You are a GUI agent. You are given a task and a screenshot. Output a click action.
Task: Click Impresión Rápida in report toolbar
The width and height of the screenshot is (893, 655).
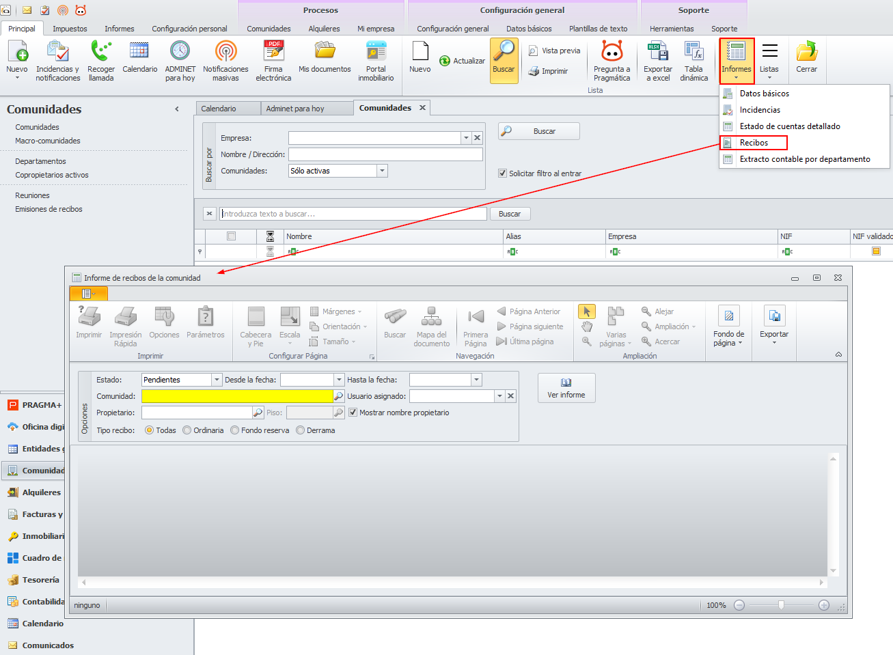tap(126, 326)
